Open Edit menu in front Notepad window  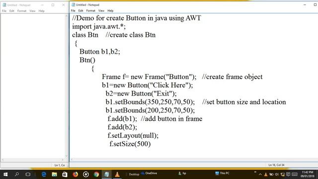(x=80, y=11)
